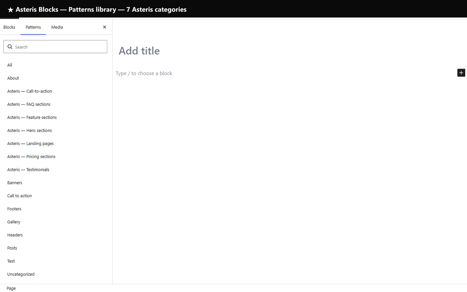467x292 pixels.
Task: Select the Patterns tab
Action: click(33, 27)
